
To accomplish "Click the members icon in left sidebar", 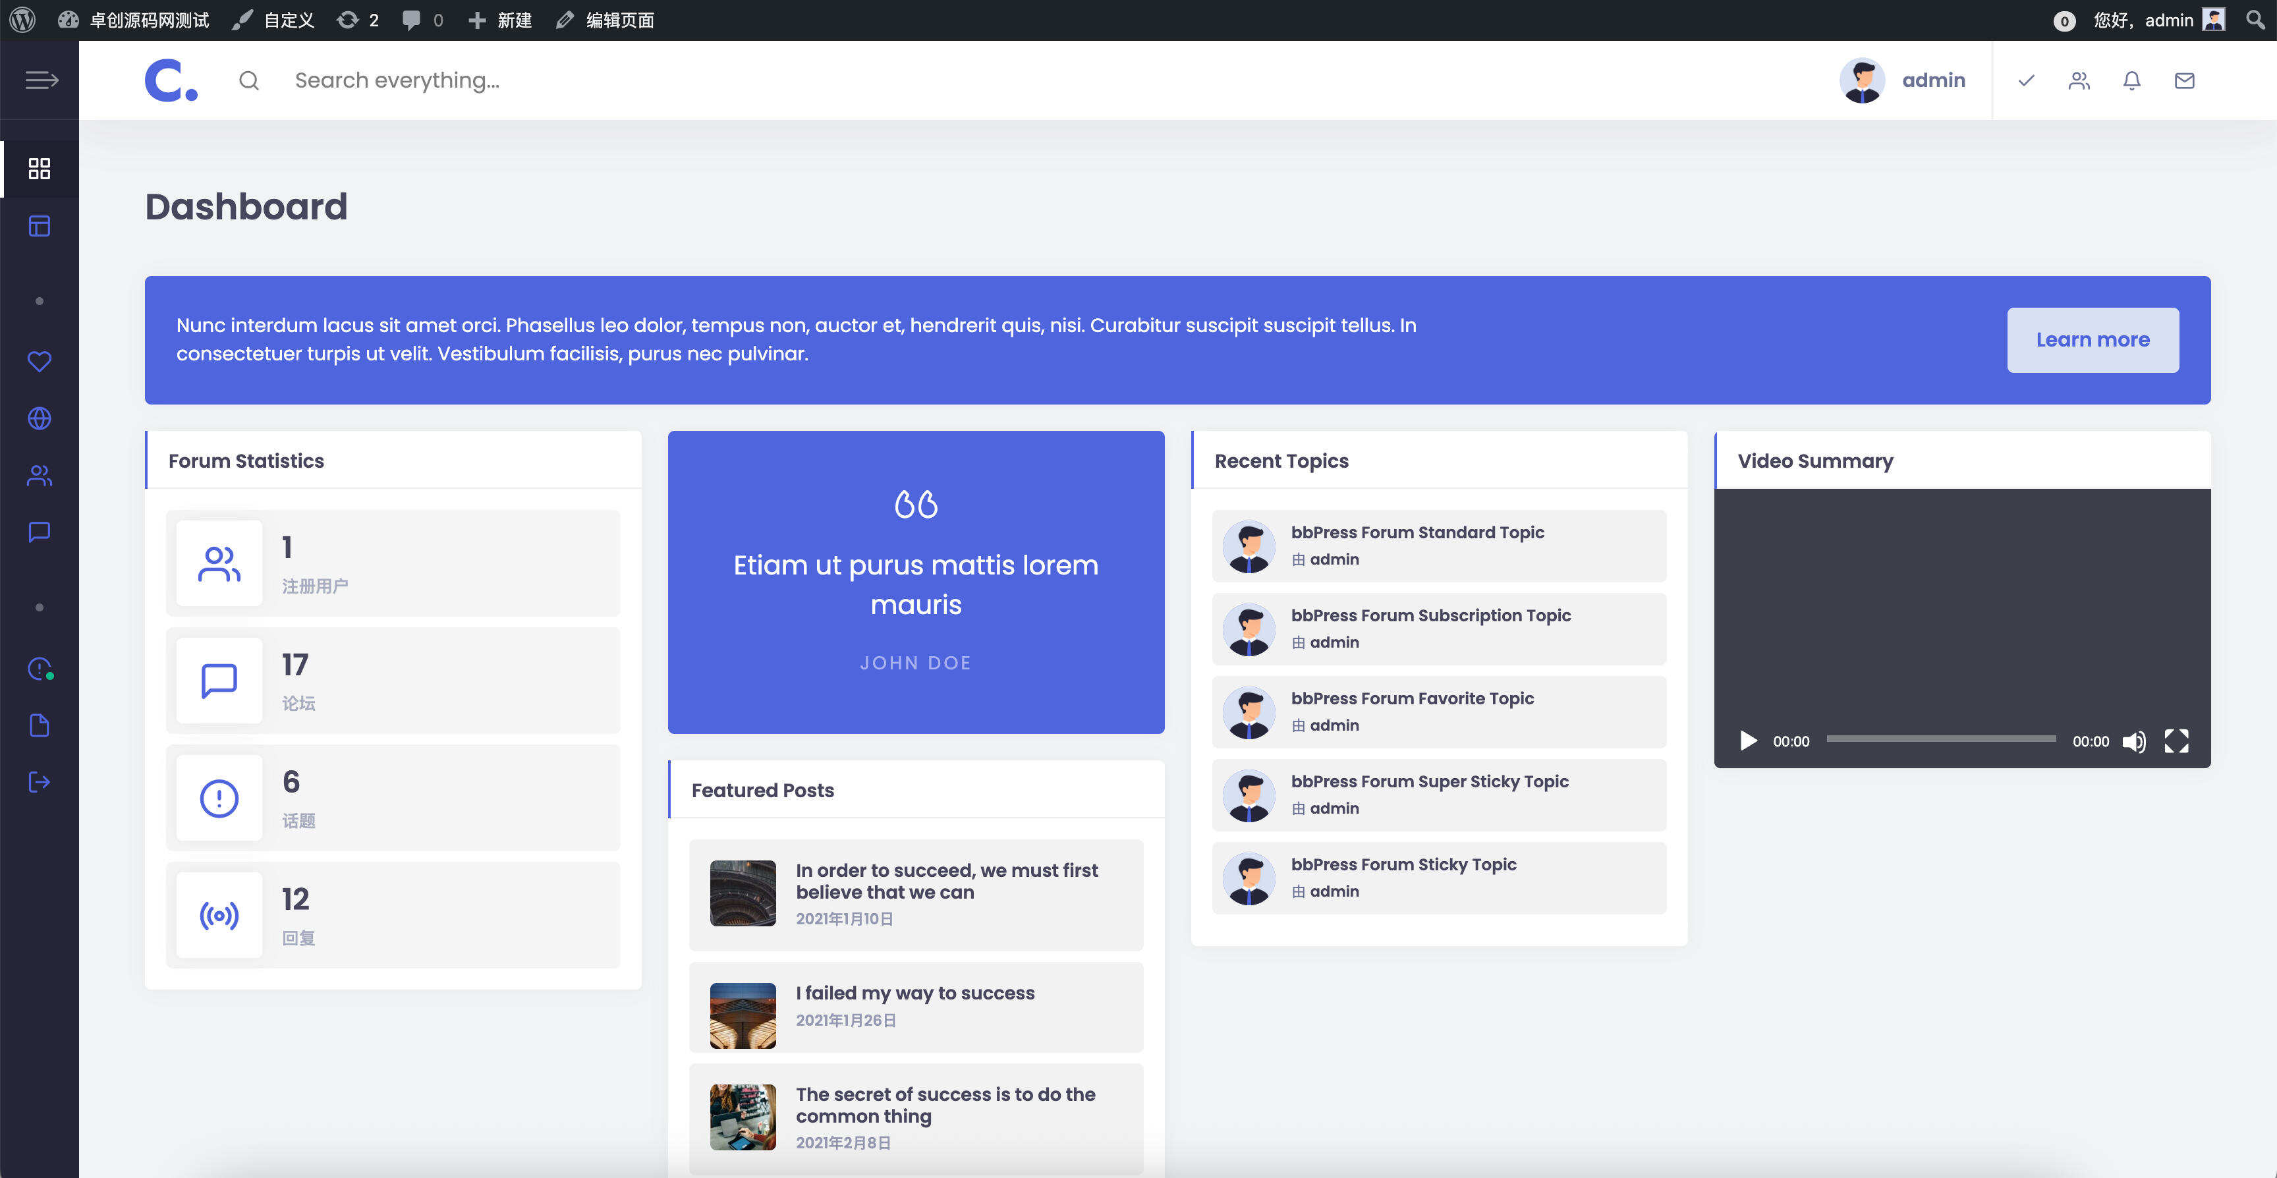I will (x=39, y=476).
